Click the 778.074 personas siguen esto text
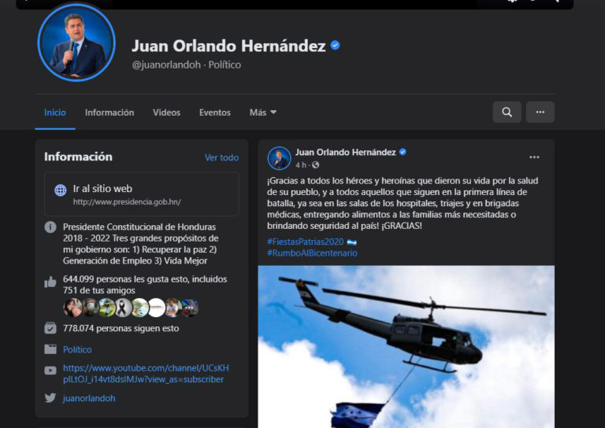Viewport: 605px width, 428px height. [121, 329]
